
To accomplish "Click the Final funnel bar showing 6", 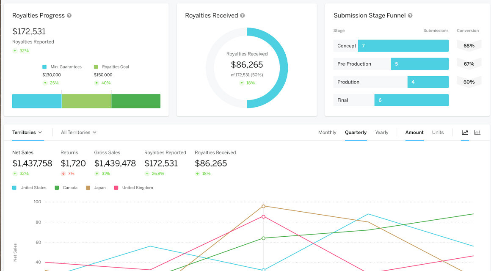I will tap(411, 100).
